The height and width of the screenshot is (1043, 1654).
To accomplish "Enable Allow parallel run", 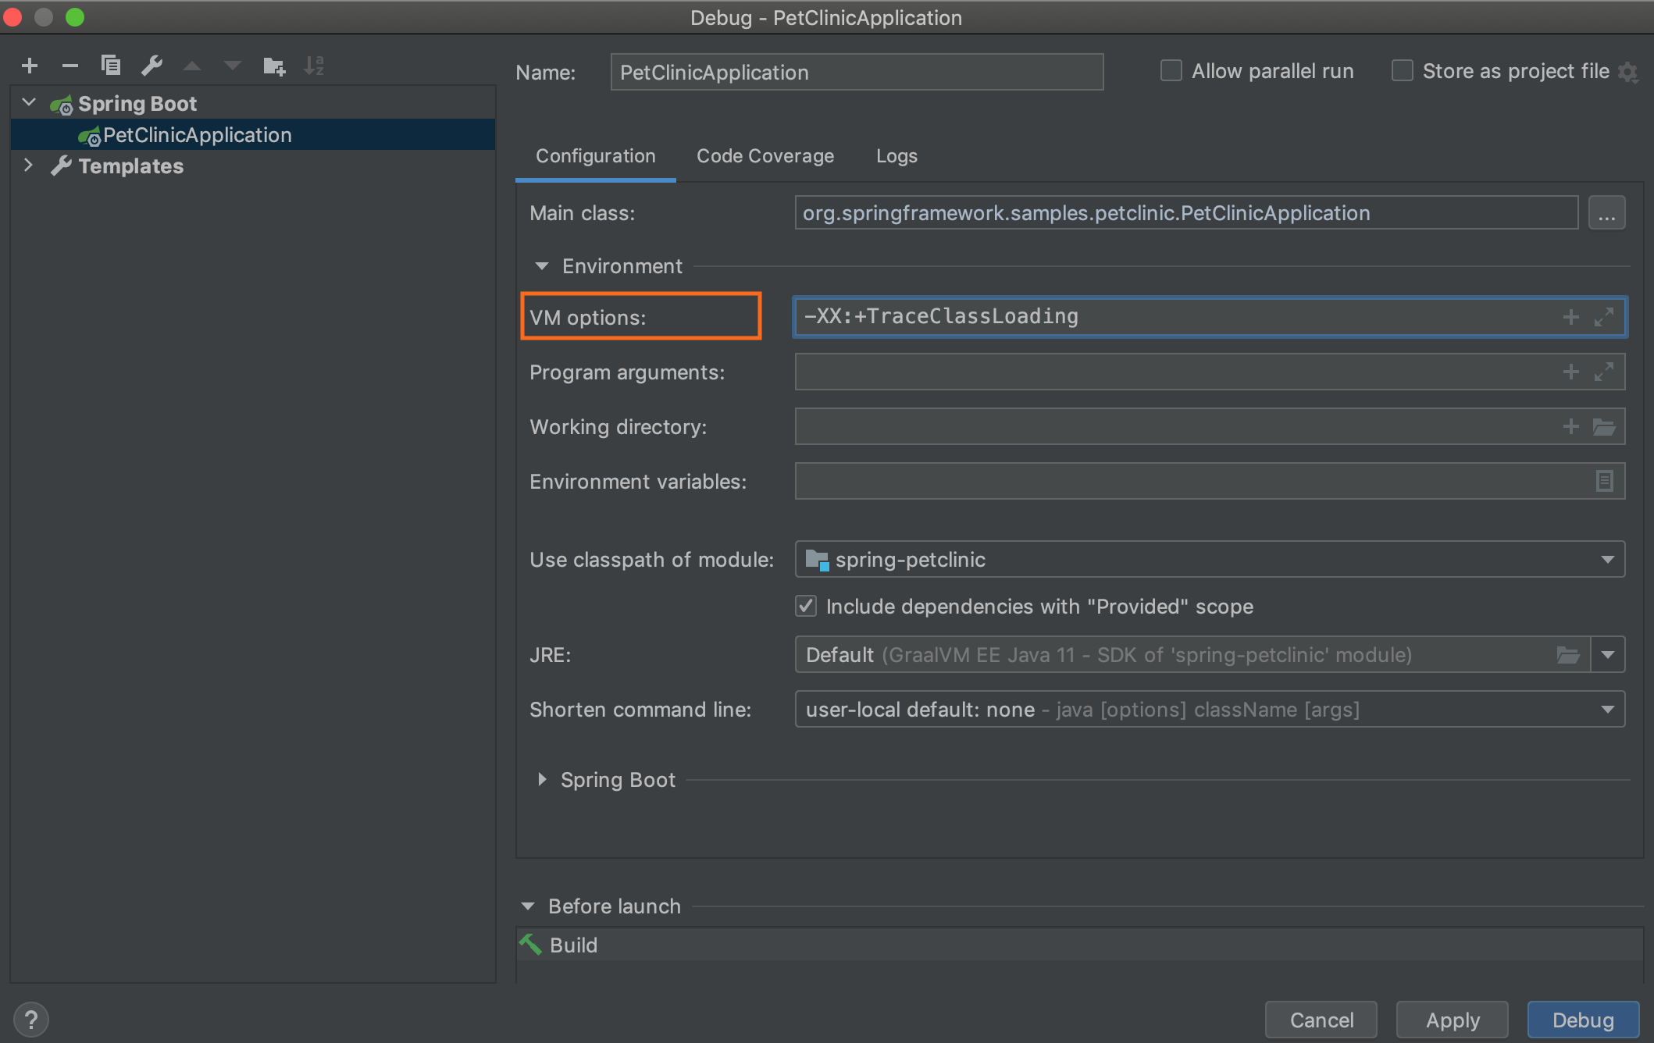I will [x=1171, y=71].
